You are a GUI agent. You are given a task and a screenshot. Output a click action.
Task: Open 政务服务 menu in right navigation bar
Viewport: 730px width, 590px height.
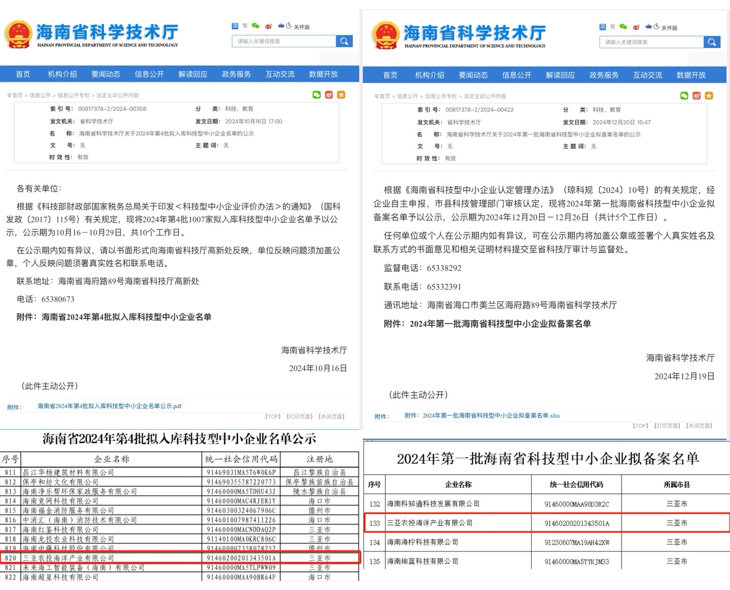click(604, 75)
